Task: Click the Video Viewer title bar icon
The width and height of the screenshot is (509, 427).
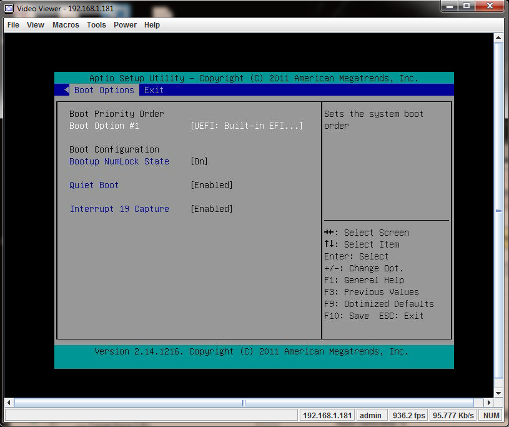Action: [9, 8]
